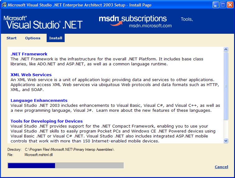Switch to the Start tab
Viewport: 235px width, 178px height.
[12, 38]
